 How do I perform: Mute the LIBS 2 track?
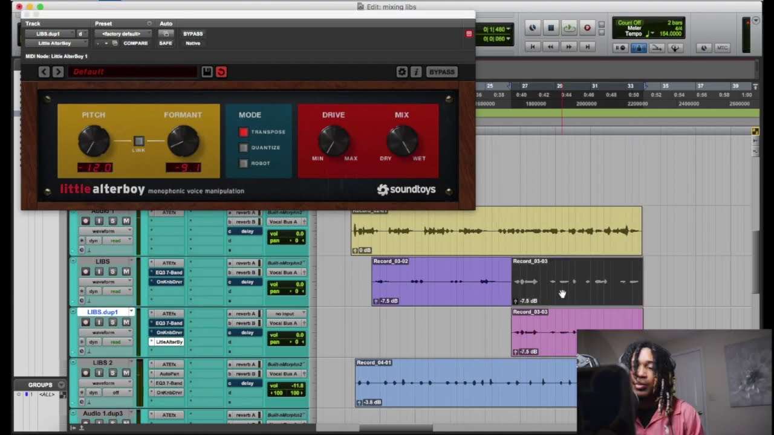126,373
